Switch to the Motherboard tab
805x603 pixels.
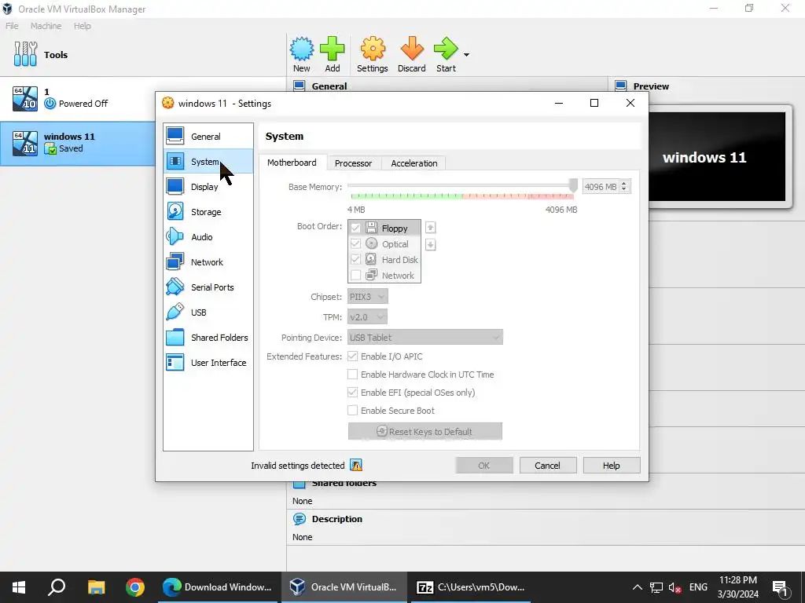(x=292, y=163)
